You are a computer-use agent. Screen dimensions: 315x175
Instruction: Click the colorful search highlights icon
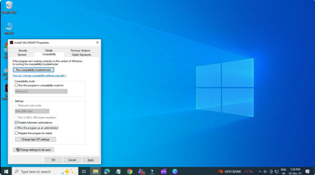68,171
